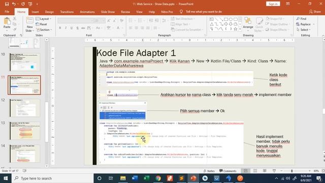Open the Section dropdown
This screenshot has height=183, width=325.
pos(44,29)
